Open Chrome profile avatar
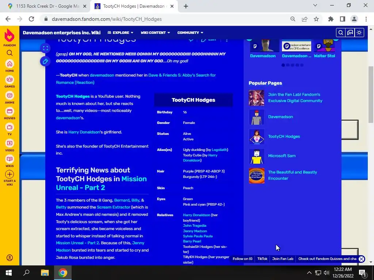Viewport: 374px width, 280px height. click(354, 19)
